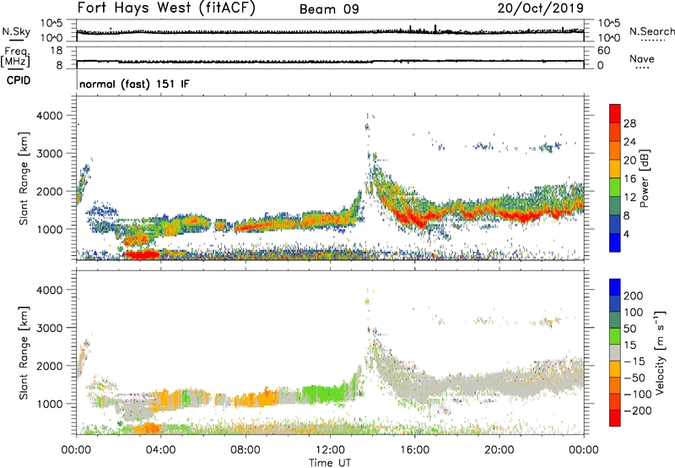Image resolution: width=675 pixels, height=468 pixels.
Task: Click the Velocity [m s⁻¹] colorbar label
Action: point(660,352)
